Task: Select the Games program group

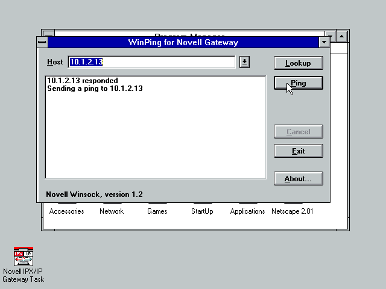Action: tap(157, 211)
